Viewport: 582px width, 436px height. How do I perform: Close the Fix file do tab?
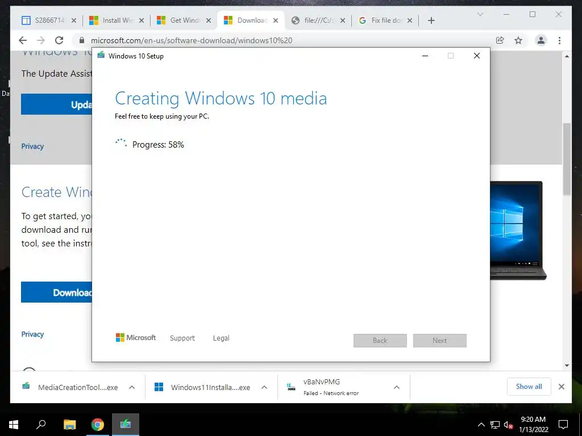tap(410, 20)
